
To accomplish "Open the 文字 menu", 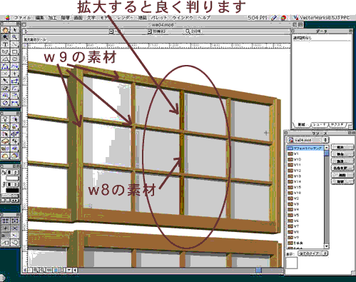I will (x=91, y=18).
